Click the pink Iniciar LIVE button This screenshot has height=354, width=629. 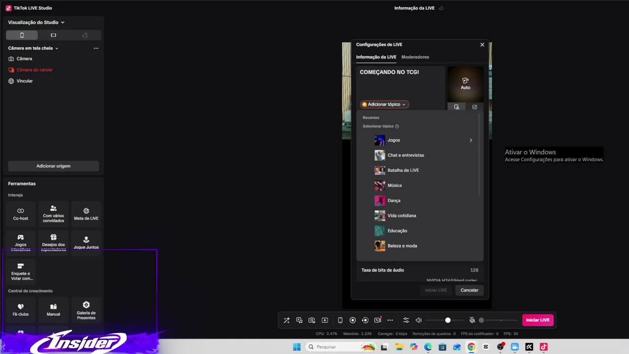[538, 320]
